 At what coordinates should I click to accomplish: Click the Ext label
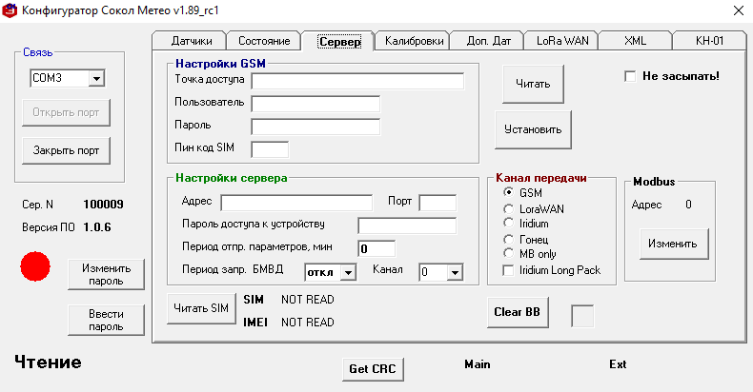click(x=618, y=364)
